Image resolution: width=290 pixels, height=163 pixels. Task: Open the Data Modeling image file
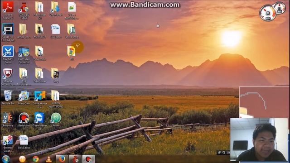point(72,10)
